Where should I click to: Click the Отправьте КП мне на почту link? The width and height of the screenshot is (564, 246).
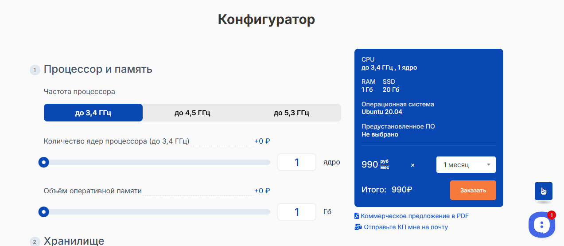pyautogui.click(x=406, y=227)
